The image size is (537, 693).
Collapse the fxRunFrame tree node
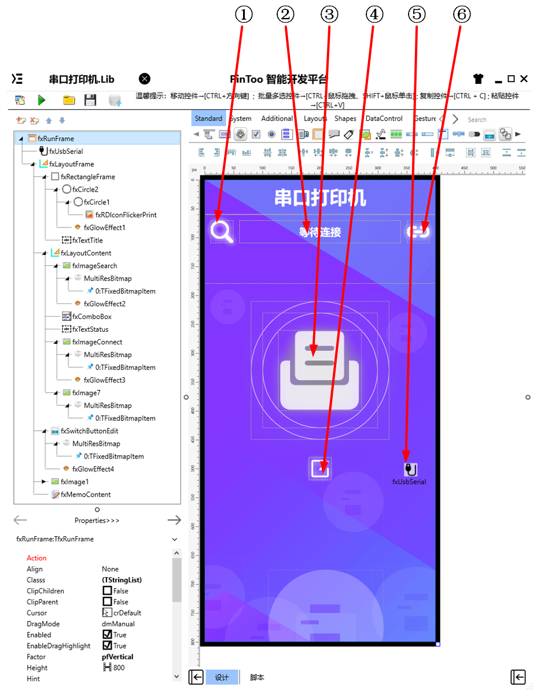click(x=21, y=139)
